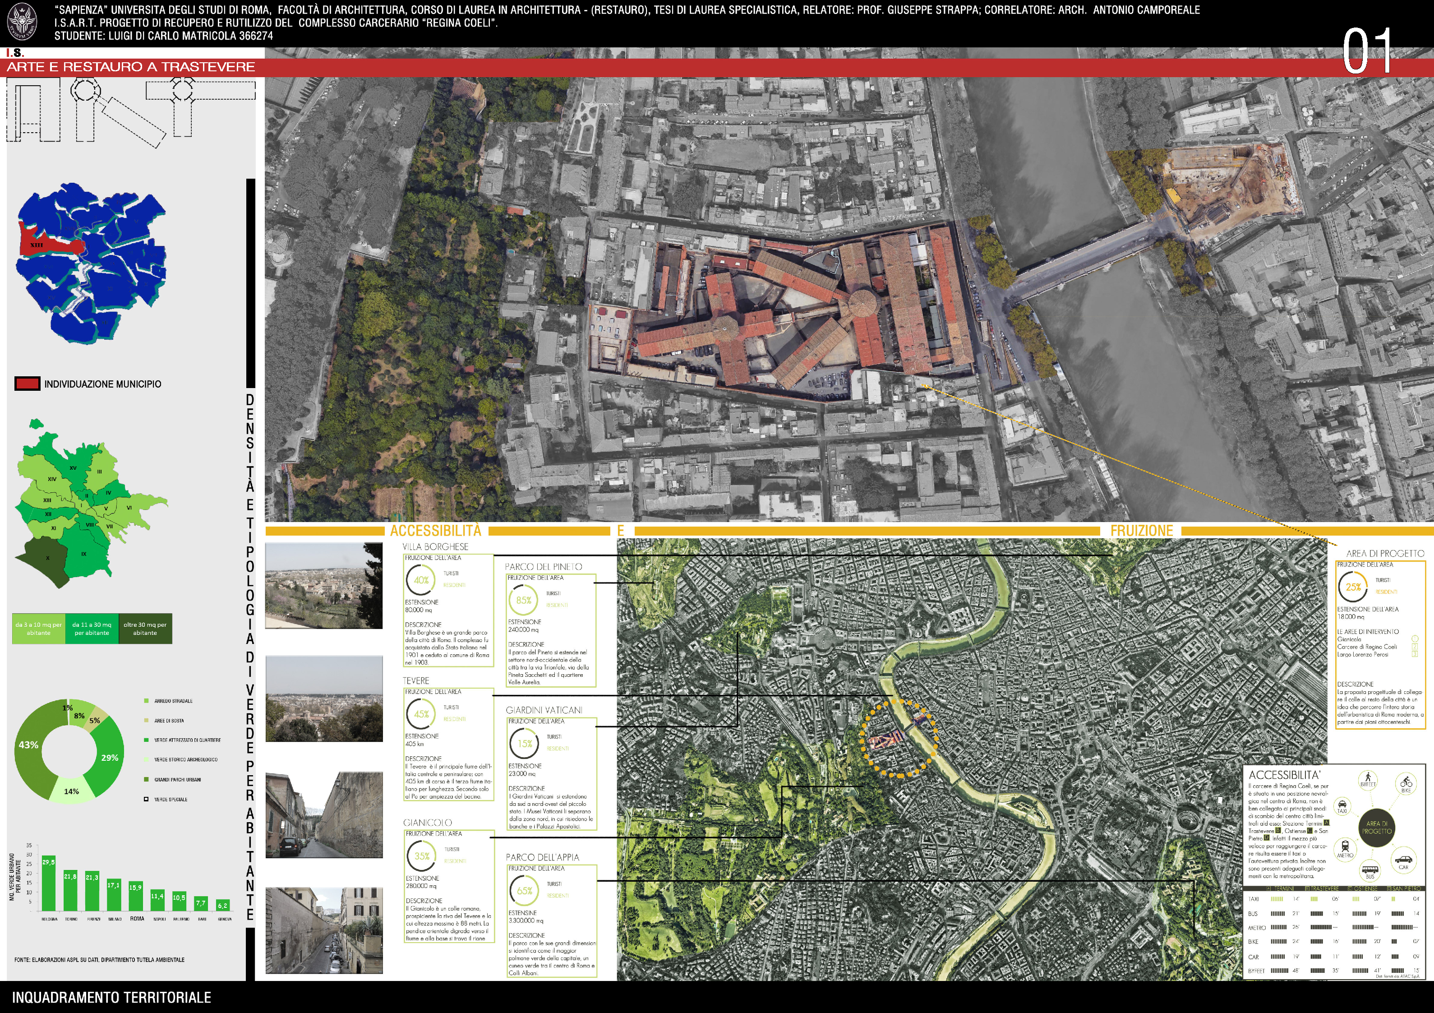Screen dimensions: 1434x1013
Task: Select the CAR pictogram circle
Action: click(1403, 861)
